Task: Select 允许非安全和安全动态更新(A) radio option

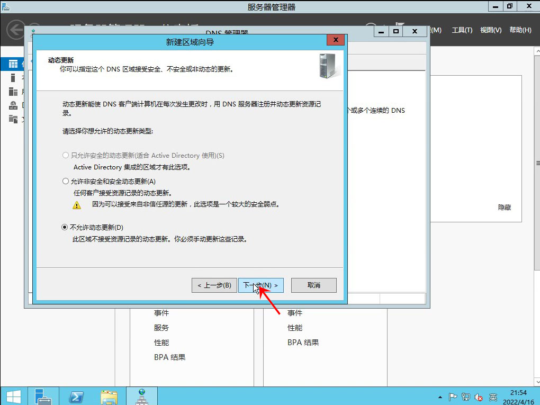Action: [109, 181]
